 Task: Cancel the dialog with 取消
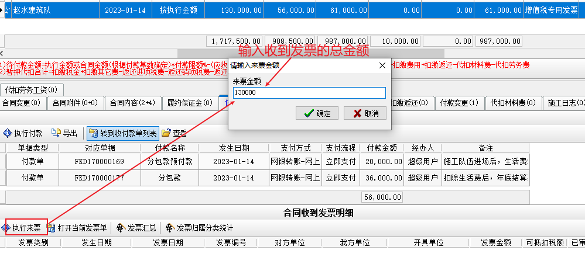(x=365, y=113)
